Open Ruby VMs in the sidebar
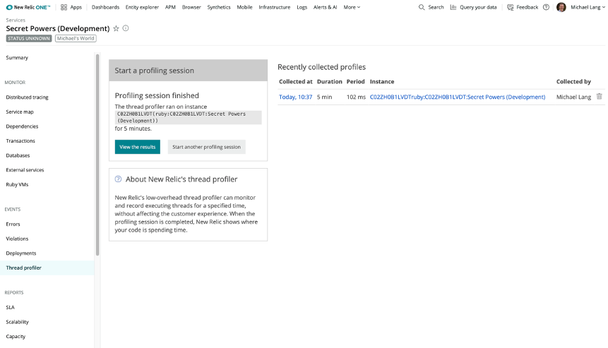The width and height of the screenshot is (608, 348). click(17, 184)
